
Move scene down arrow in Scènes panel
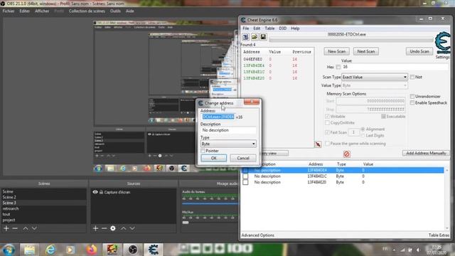tap(34, 228)
